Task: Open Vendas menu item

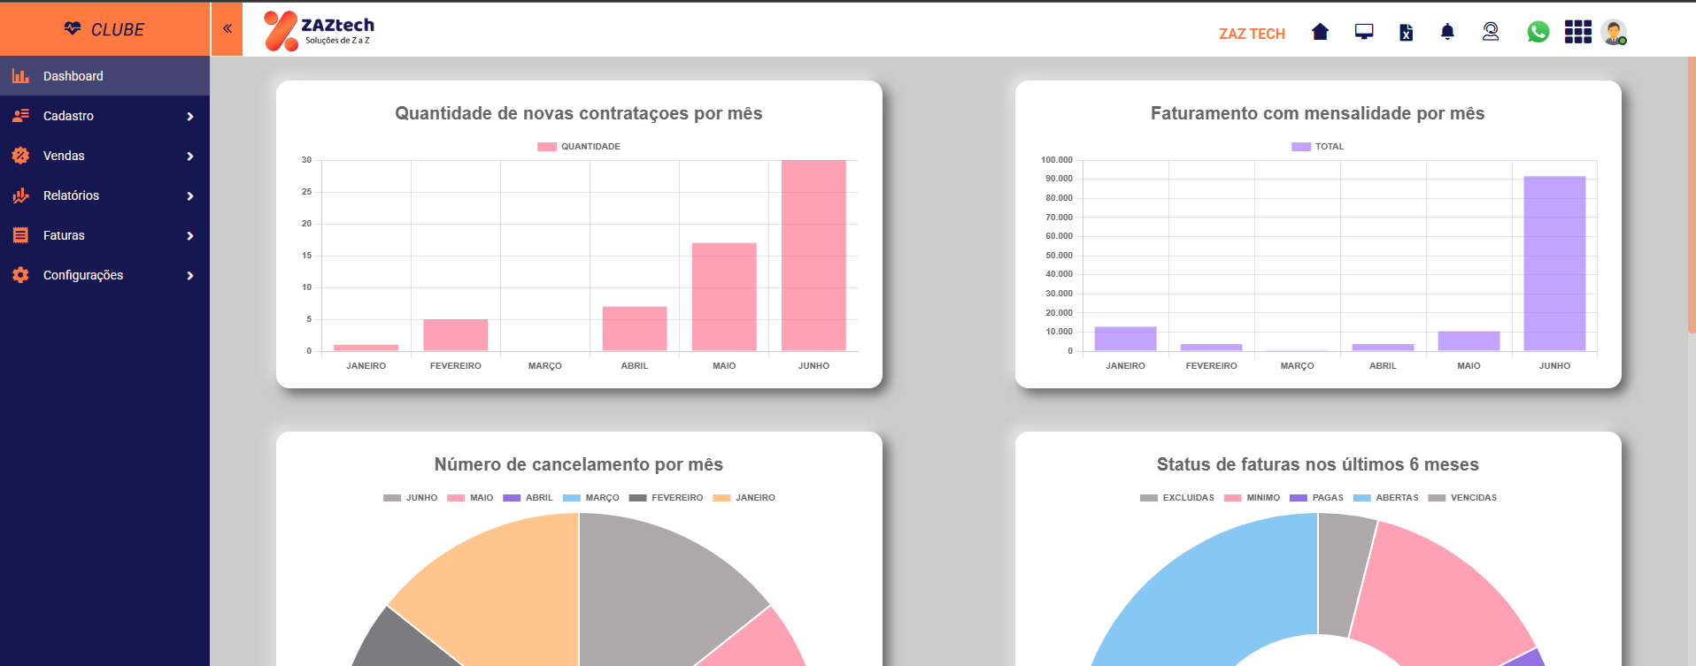Action: pyautogui.click(x=104, y=156)
